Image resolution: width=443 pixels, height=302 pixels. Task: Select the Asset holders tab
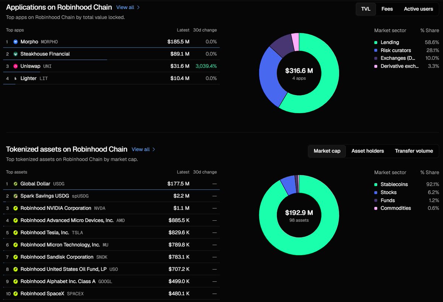(368, 151)
